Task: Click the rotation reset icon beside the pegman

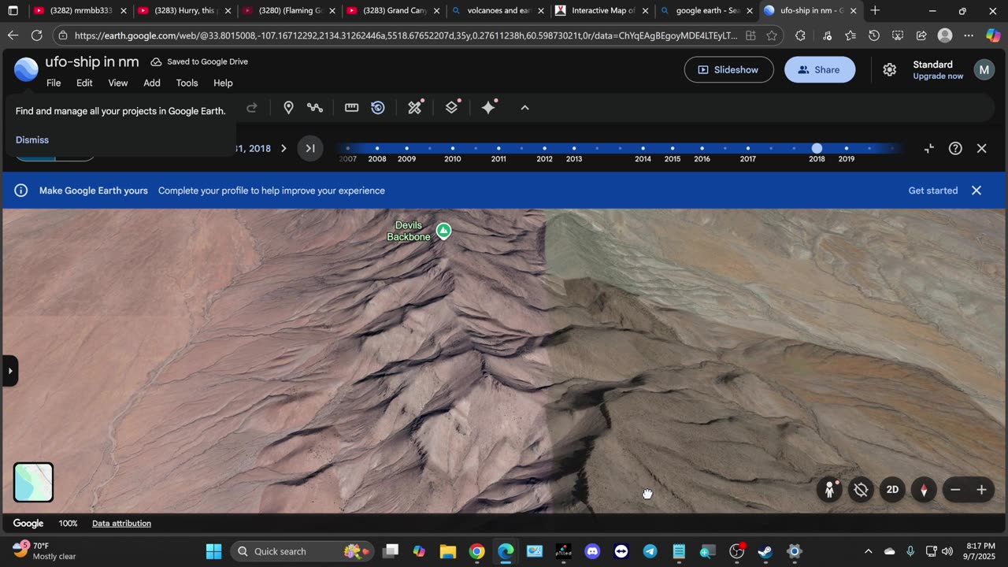Action: pos(861,490)
